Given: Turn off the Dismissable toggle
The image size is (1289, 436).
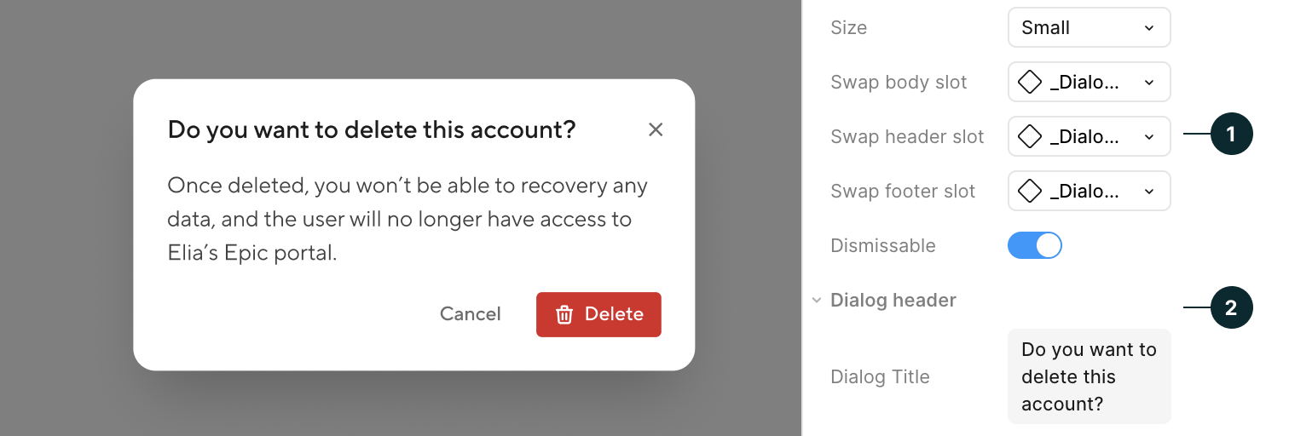Looking at the screenshot, I should click(1035, 246).
